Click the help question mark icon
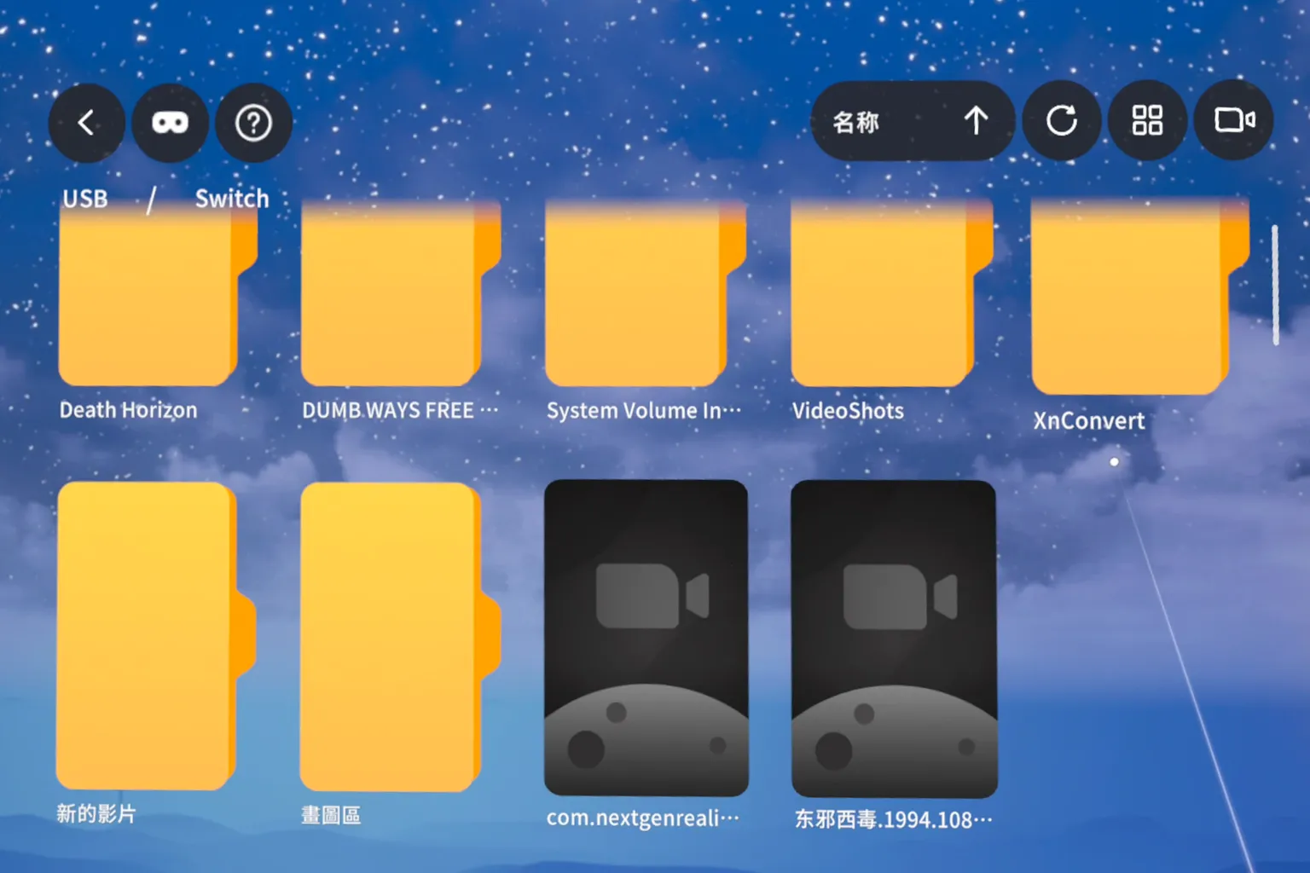The height and width of the screenshot is (873, 1310). (253, 122)
